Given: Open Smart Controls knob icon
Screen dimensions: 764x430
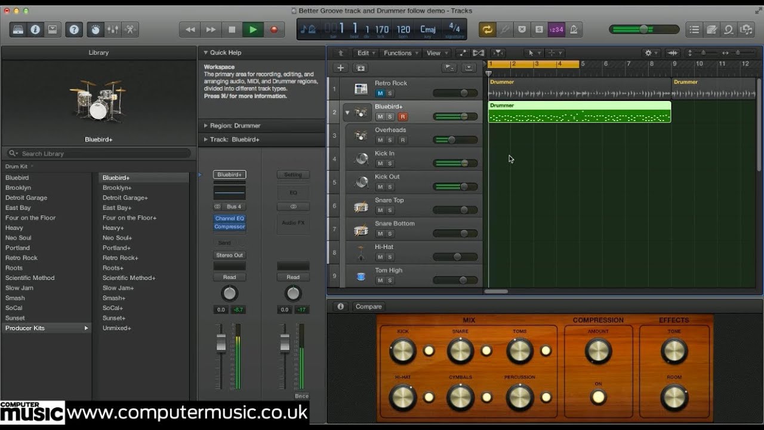Looking at the screenshot, I should pyautogui.click(x=95, y=29).
